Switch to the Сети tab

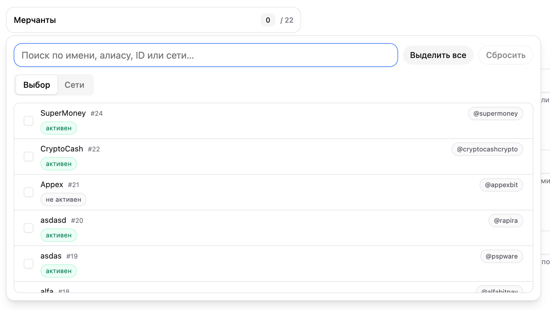pyautogui.click(x=74, y=85)
